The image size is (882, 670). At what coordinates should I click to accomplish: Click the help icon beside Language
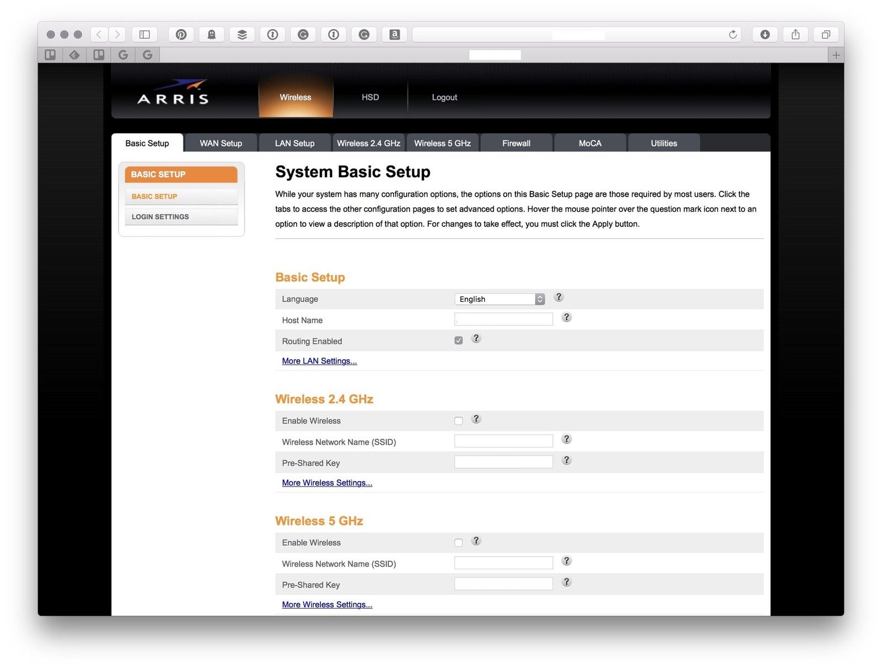coord(558,297)
